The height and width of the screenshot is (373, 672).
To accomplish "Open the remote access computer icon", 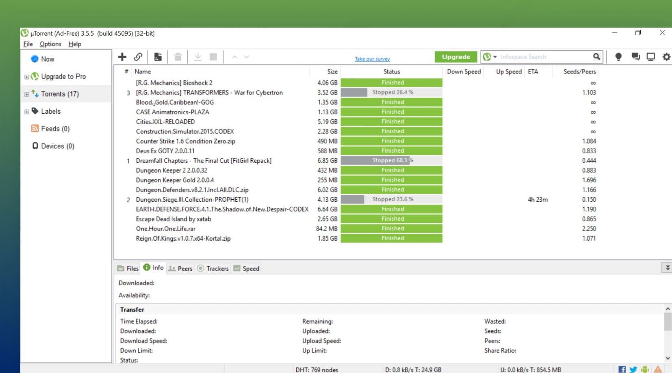I will tap(650, 57).
